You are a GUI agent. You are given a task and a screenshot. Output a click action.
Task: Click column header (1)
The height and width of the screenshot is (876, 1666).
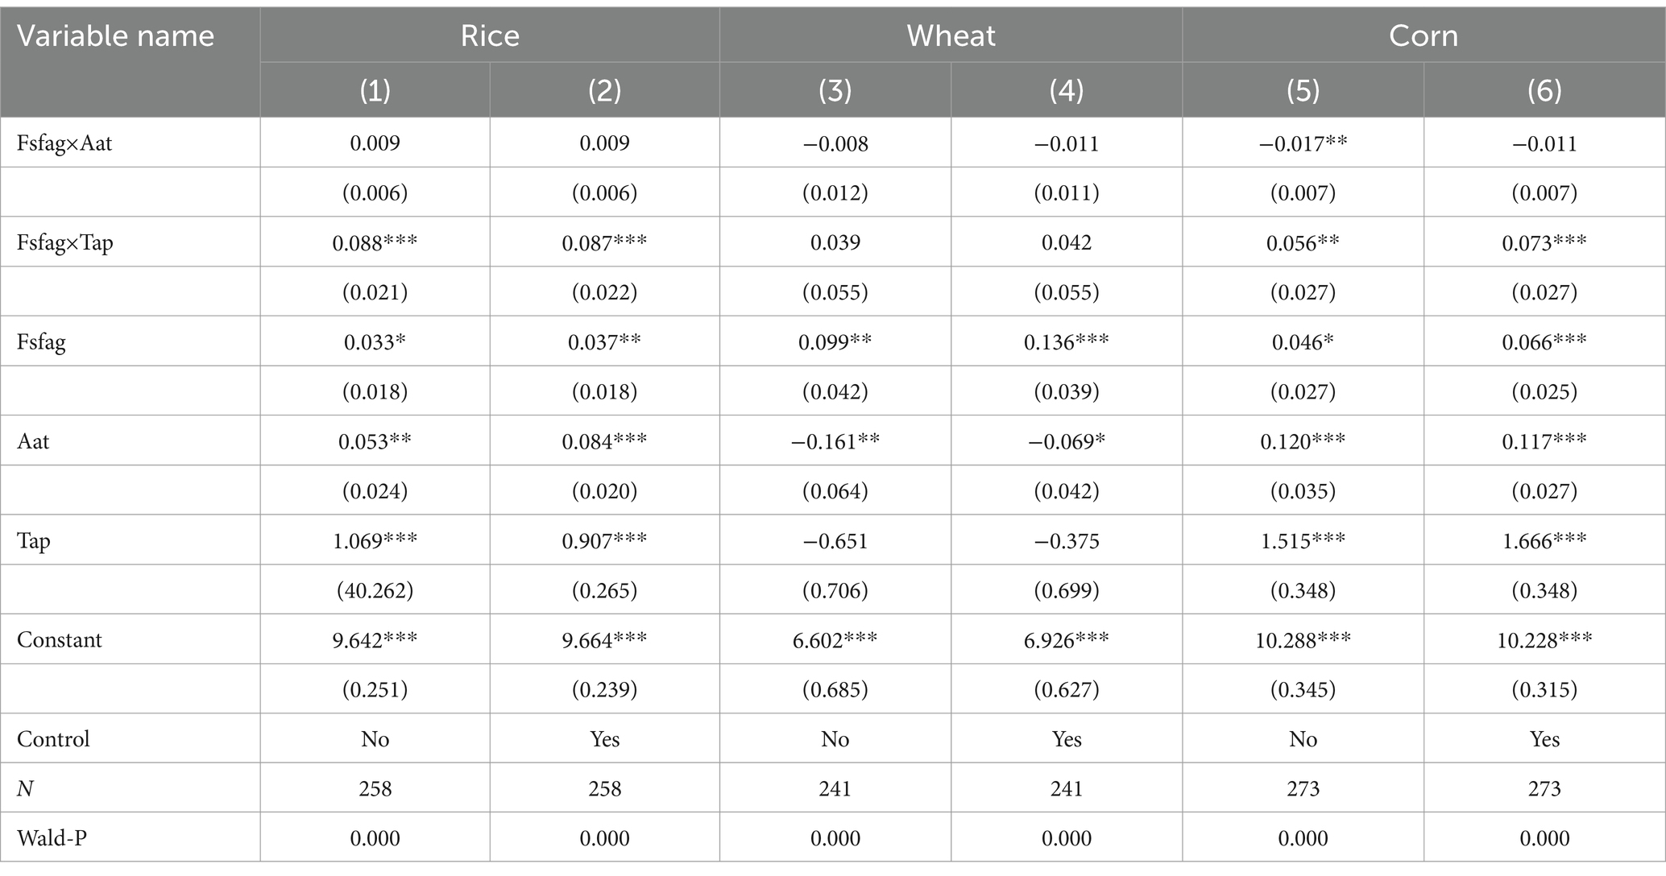tap(375, 90)
